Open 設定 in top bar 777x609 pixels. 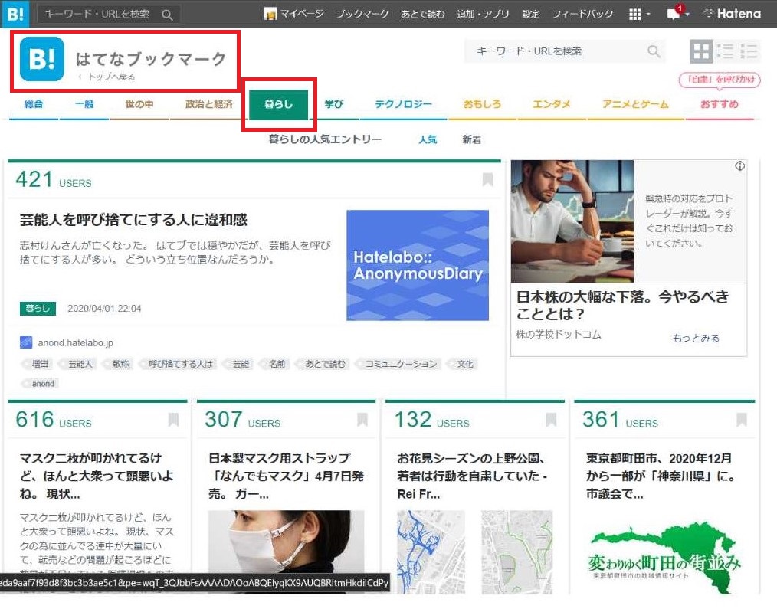point(531,14)
